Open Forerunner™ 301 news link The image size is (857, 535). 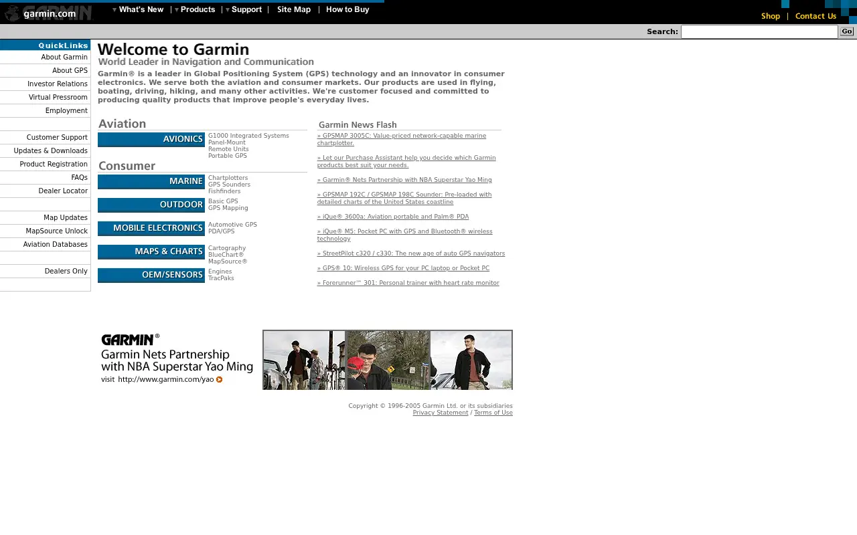click(x=408, y=283)
